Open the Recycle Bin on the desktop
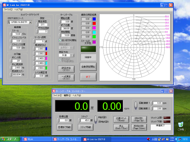The height and width of the screenshot is (142, 190). point(181,126)
